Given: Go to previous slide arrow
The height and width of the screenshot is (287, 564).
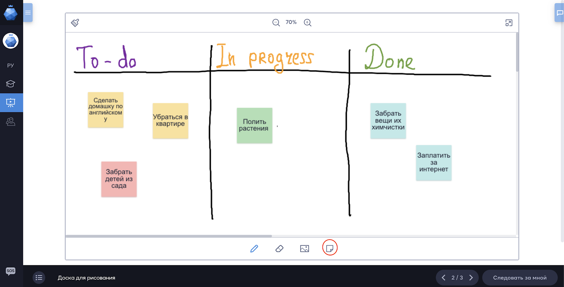Looking at the screenshot, I should click(x=443, y=278).
